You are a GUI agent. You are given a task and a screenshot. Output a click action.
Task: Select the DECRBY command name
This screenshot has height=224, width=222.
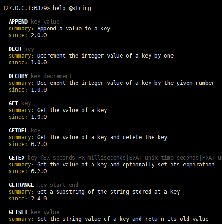(18, 76)
